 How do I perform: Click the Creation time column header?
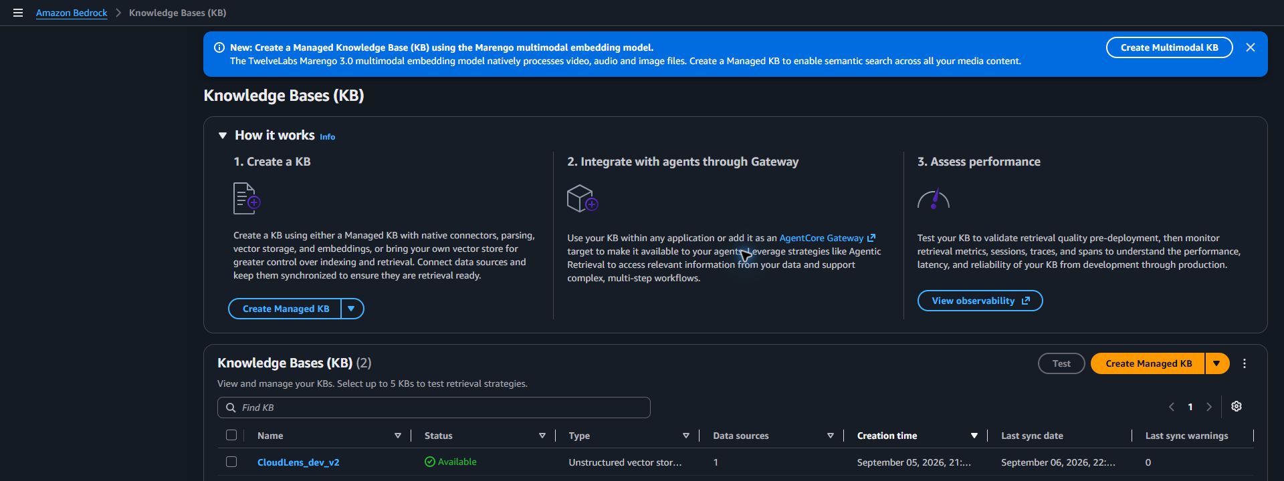pyautogui.click(x=887, y=436)
